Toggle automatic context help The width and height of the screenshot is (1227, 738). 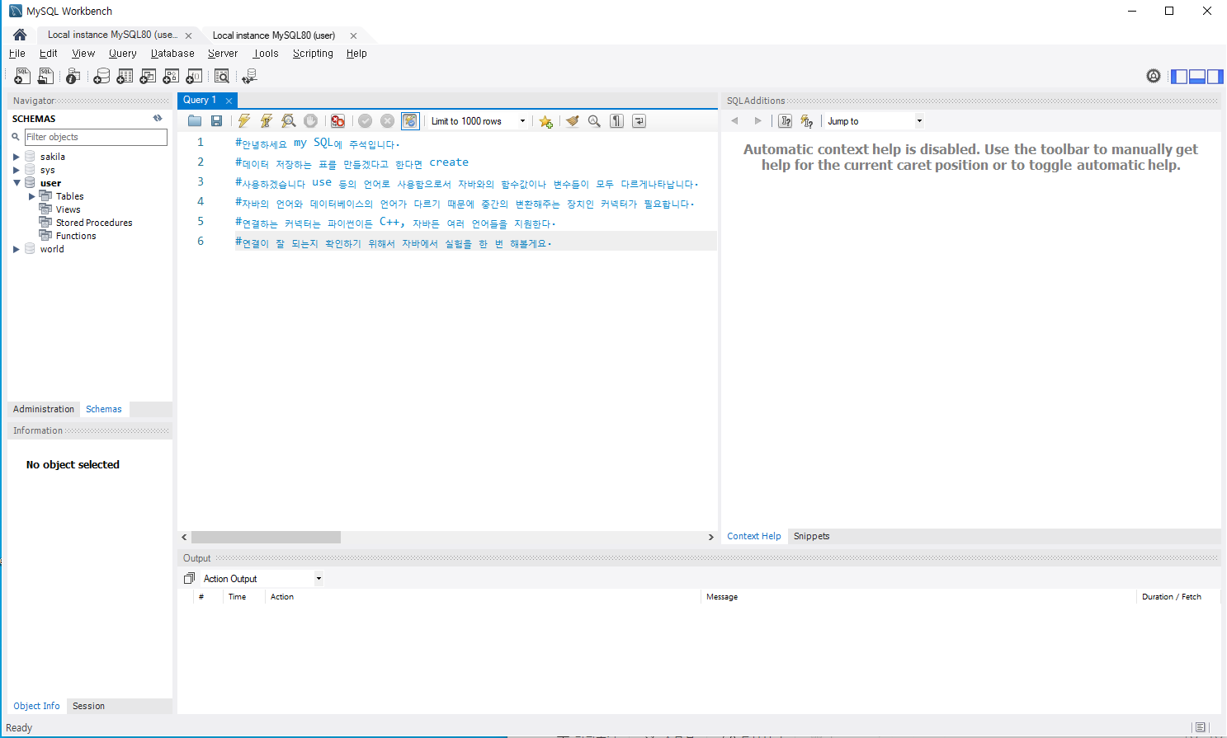(x=807, y=121)
